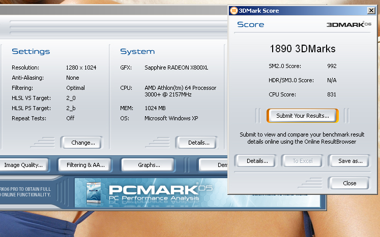Viewport: 380px width, 237px height.
Task: Click the Anti-Aliasing value None
Action: pos(73,78)
